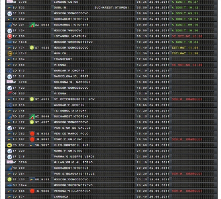Click the FRANKFURT destination
This screenshot has width=221, height=199.
(63, 59)
